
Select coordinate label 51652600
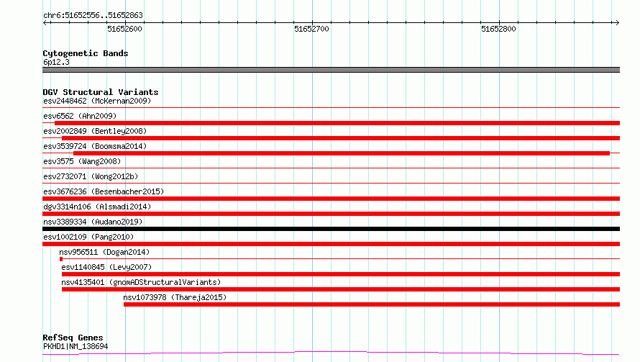(x=124, y=29)
